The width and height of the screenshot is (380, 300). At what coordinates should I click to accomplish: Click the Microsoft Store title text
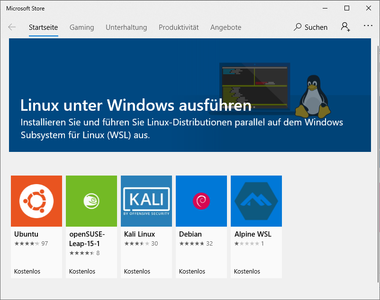[26, 9]
